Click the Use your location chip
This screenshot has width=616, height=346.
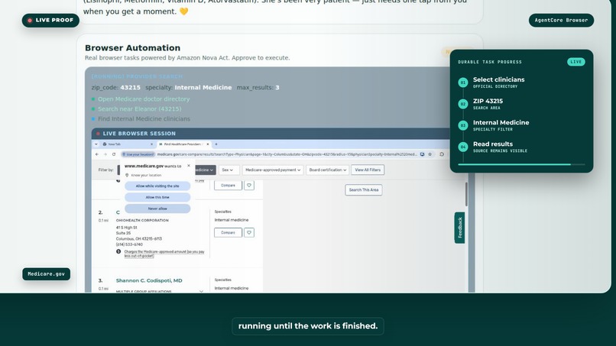tap(138, 154)
